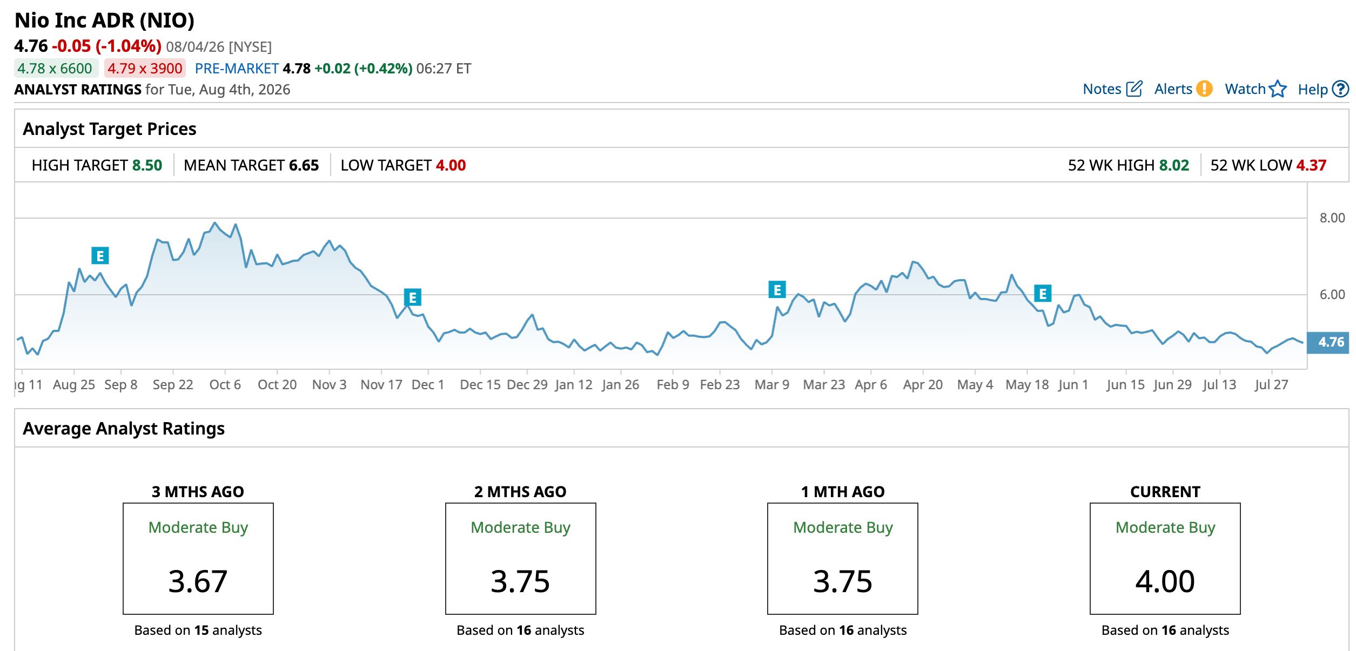Click the Analyst Target Prices heading
Image resolution: width=1356 pixels, height=651 pixels.
point(110,129)
